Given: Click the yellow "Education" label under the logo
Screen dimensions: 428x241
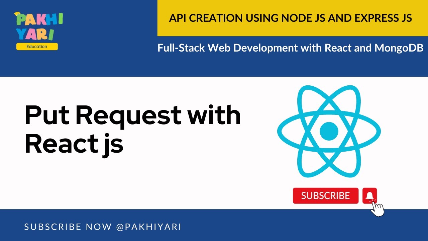Looking at the screenshot, I should pos(37,47).
